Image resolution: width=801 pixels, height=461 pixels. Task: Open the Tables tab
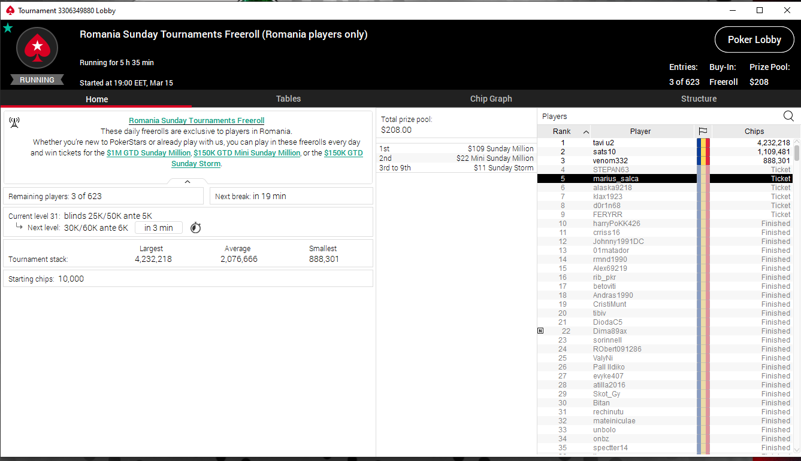(x=288, y=99)
